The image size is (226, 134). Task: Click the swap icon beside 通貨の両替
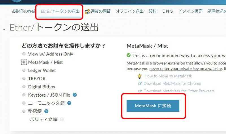point(87,12)
